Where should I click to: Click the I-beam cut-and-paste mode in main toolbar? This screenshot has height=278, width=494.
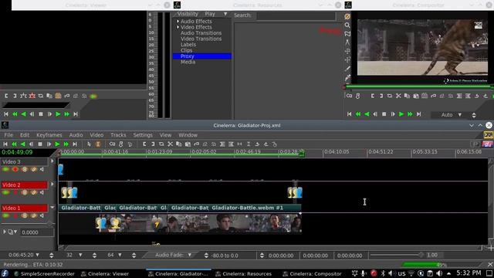98,144
